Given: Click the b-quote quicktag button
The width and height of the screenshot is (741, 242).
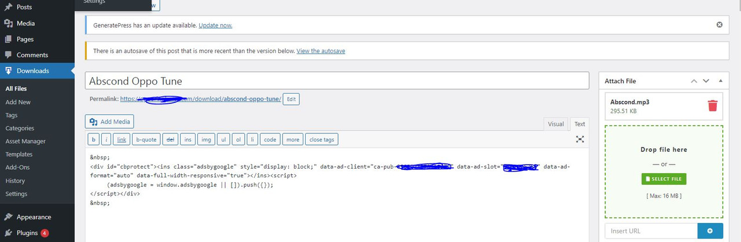Looking at the screenshot, I should tap(146, 139).
